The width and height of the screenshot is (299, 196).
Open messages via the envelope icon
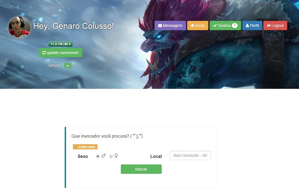[x=160, y=25]
